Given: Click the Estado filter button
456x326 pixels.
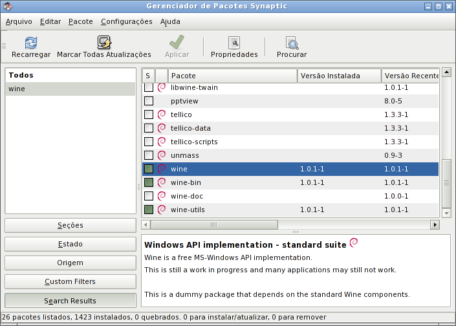Looking at the screenshot, I should pos(71,244).
